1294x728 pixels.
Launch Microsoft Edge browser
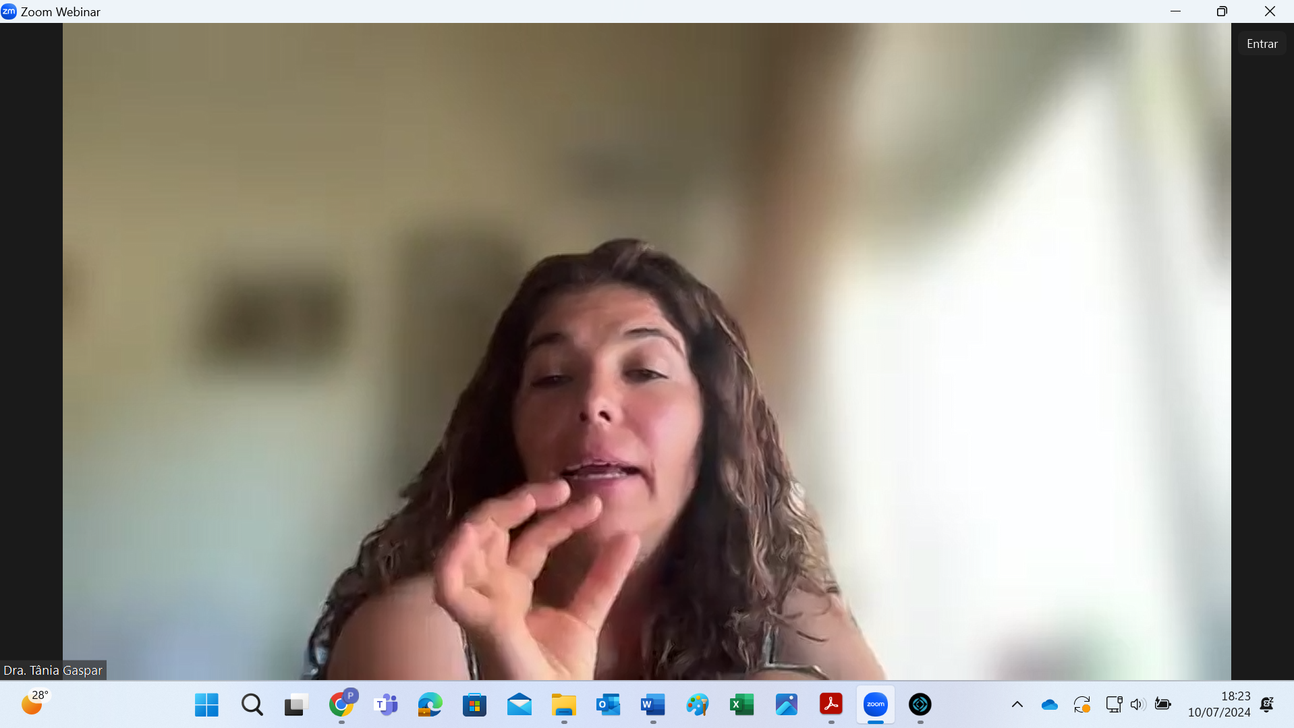pyautogui.click(x=430, y=704)
